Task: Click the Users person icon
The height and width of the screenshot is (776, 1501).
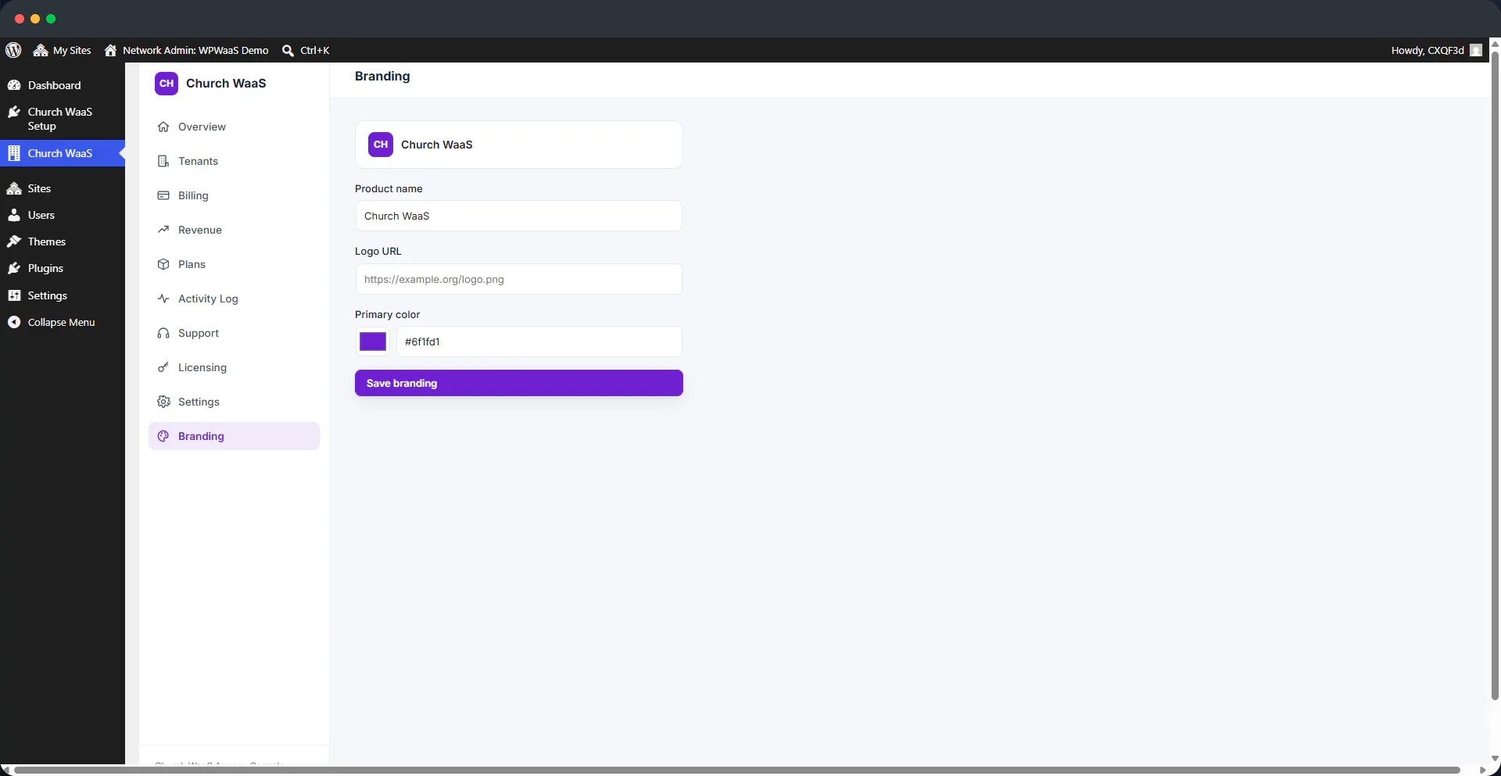Action: tap(14, 215)
